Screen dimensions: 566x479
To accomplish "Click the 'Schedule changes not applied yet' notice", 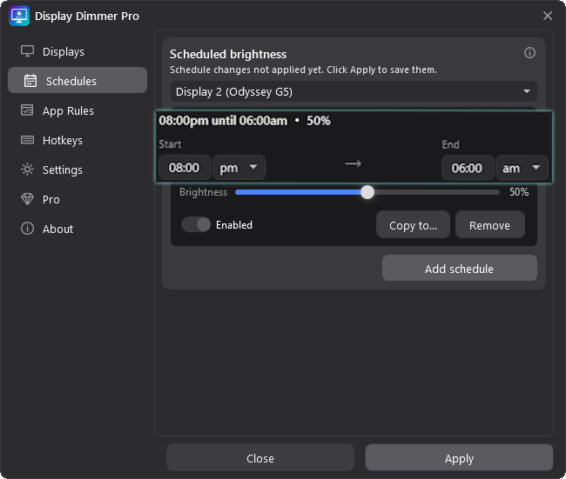I will point(303,70).
